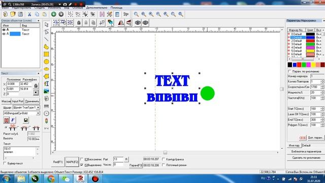Pick the black color swatch in palette row

290,65
